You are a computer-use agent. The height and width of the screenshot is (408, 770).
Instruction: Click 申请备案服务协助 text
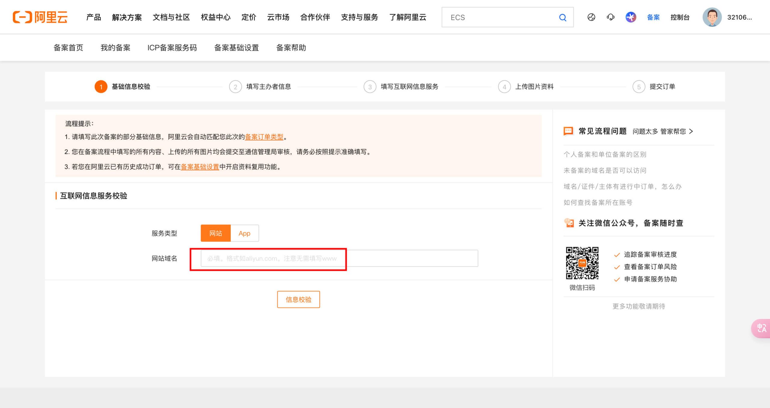pos(650,279)
